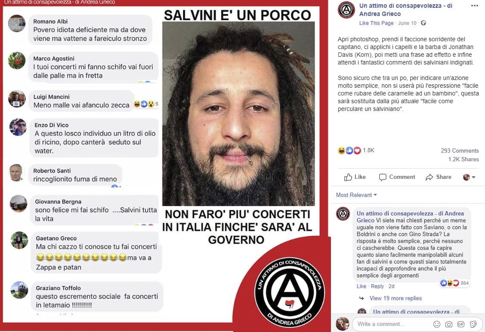Viewport: 485px width, 332px height.
Task: Open the 293 Comments link
Action: 460,151
